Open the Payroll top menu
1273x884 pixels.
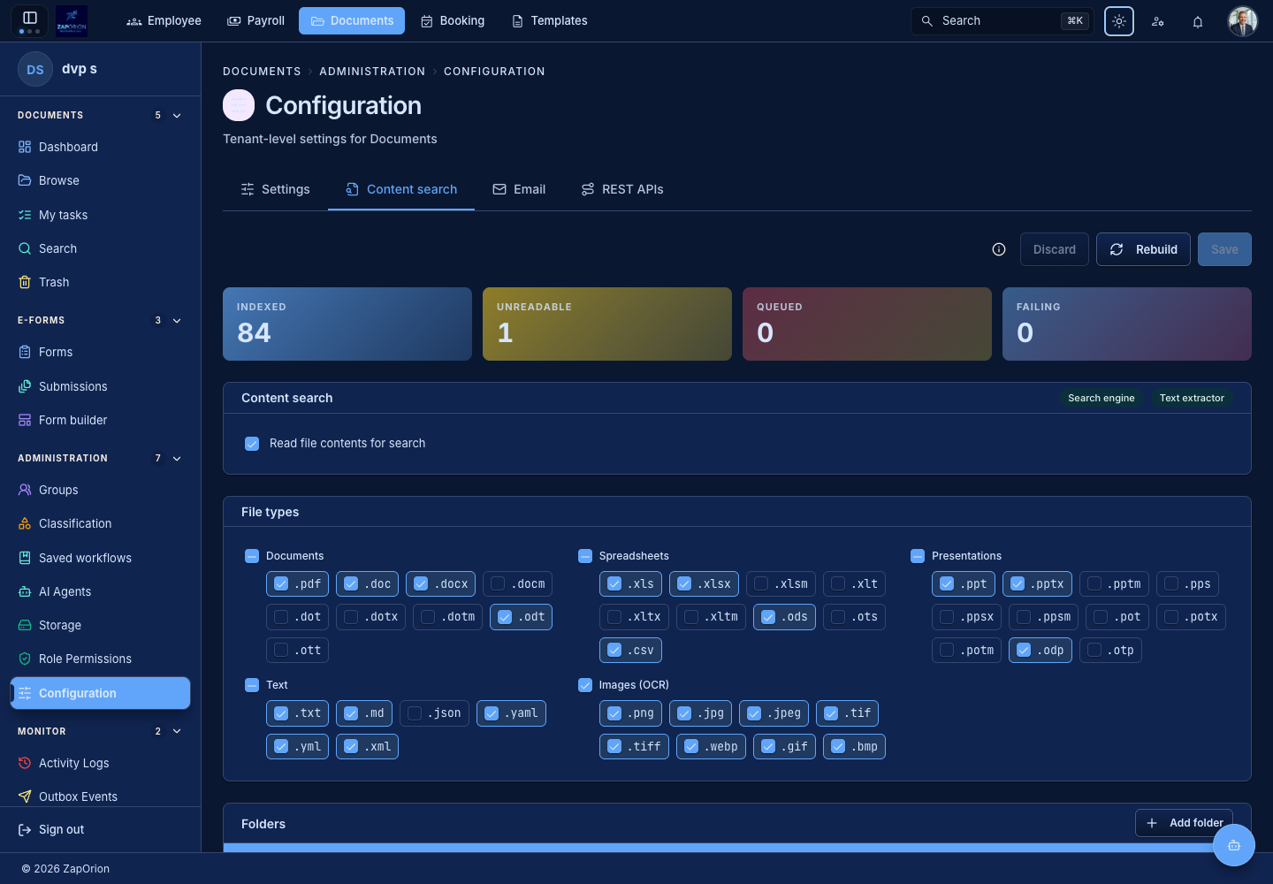255,20
